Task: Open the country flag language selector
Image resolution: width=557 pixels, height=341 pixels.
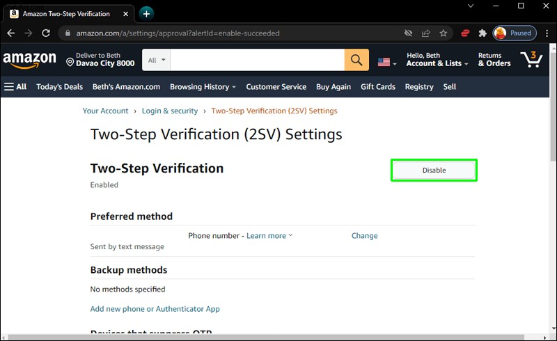Action: [387, 62]
